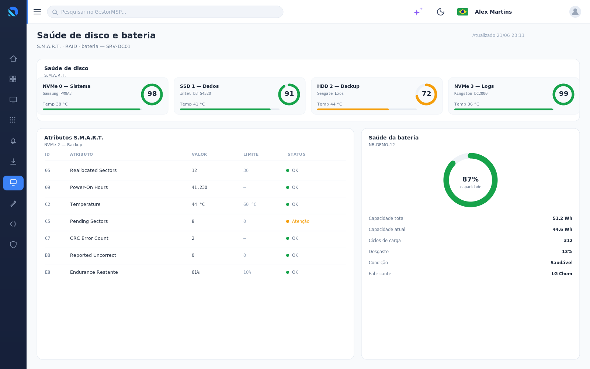The width and height of the screenshot is (590, 369).
Task: Open the apps dots grid icon in sidebar
Action: [x=13, y=120]
